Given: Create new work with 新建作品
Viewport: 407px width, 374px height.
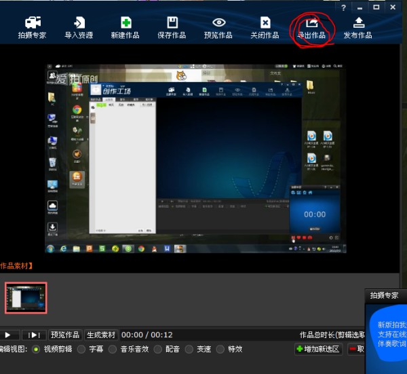Looking at the screenshot, I should (x=125, y=28).
